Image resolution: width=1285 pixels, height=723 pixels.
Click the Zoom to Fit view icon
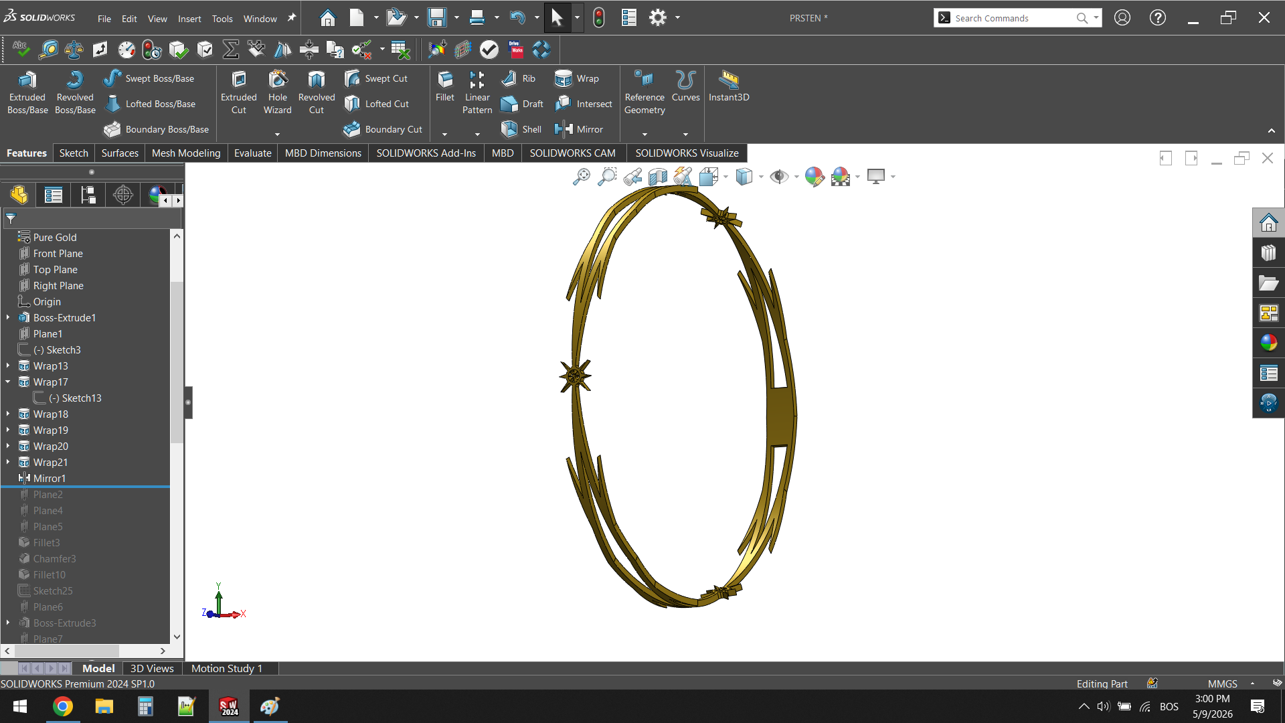click(x=582, y=177)
